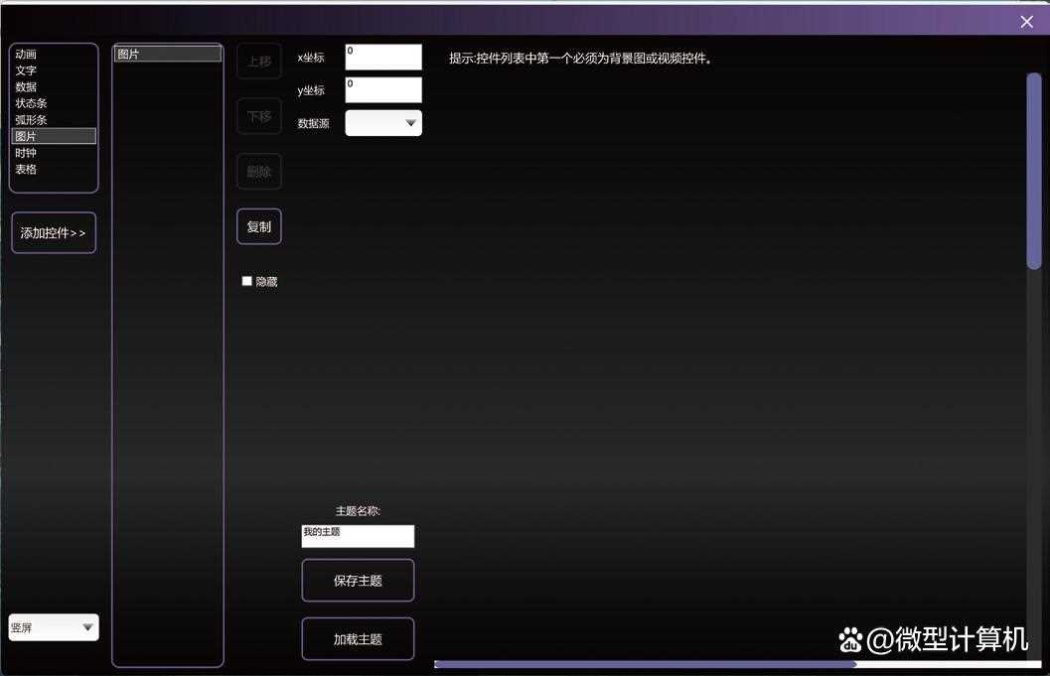Viewport: 1050px width, 676px height.
Task: Click the vertical scrollbar in preview area
Action: tap(1033, 169)
